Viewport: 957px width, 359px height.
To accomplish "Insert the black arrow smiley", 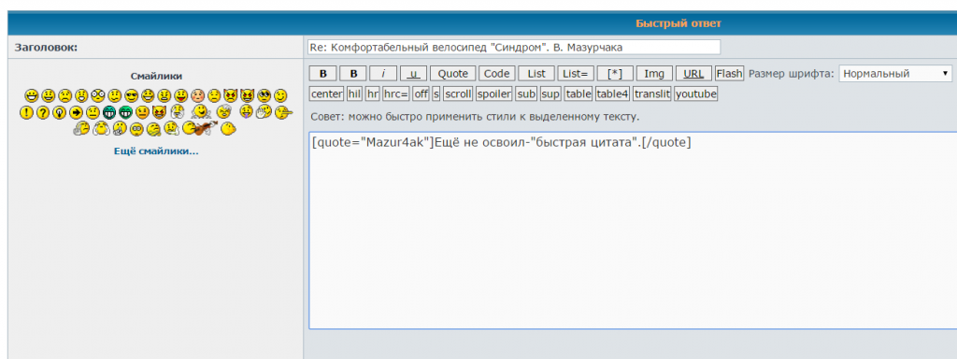I will pos(76,112).
